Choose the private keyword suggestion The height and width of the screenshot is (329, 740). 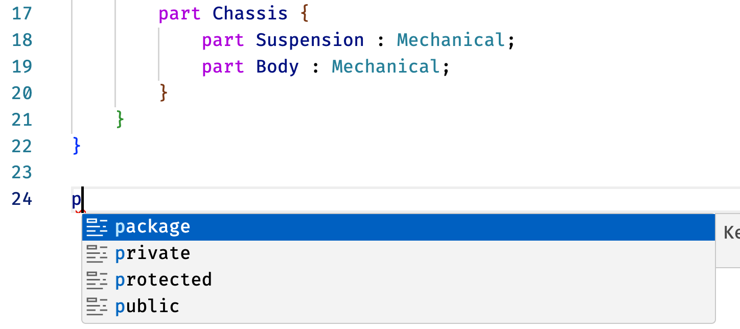click(398, 254)
